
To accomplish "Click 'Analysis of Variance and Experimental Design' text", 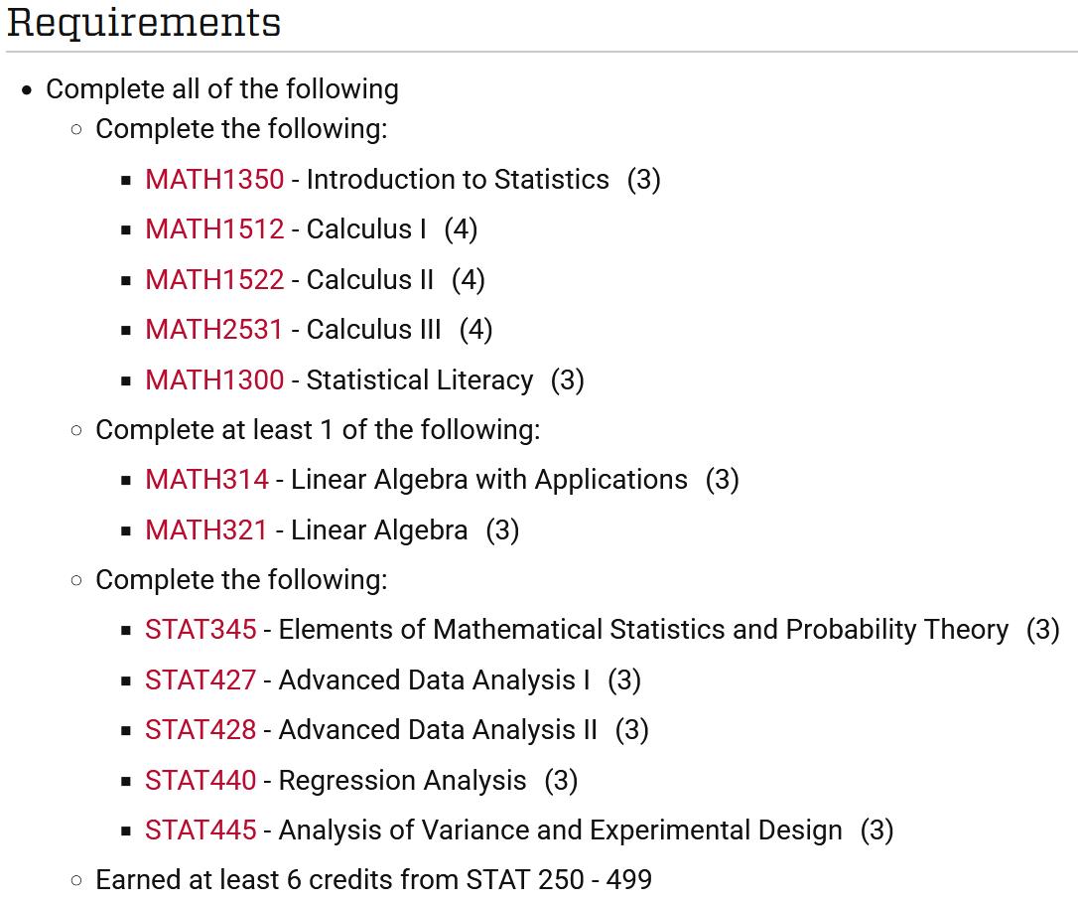I will (x=560, y=830).
